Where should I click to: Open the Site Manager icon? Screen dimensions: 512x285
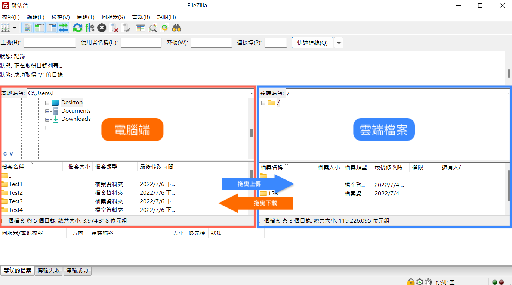(x=6, y=28)
